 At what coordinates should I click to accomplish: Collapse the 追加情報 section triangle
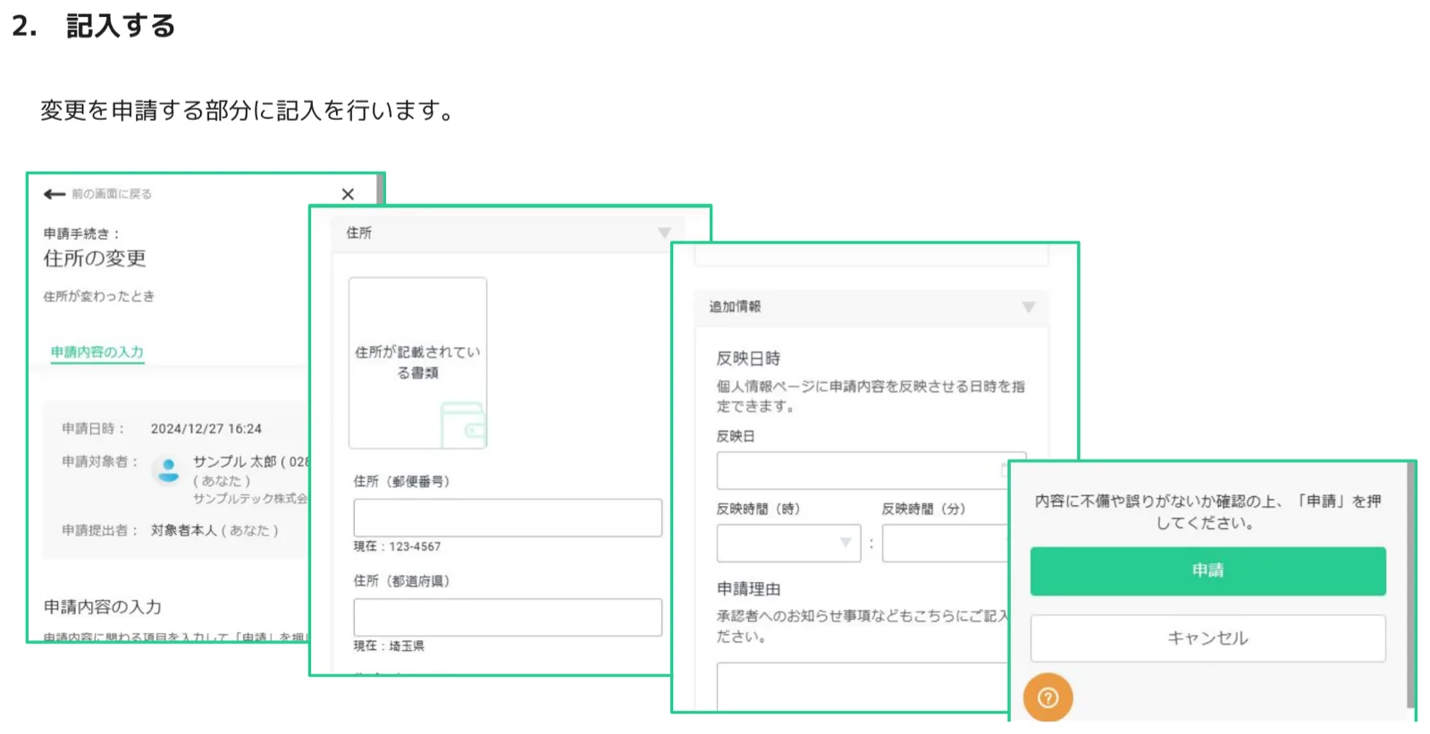click(1029, 307)
